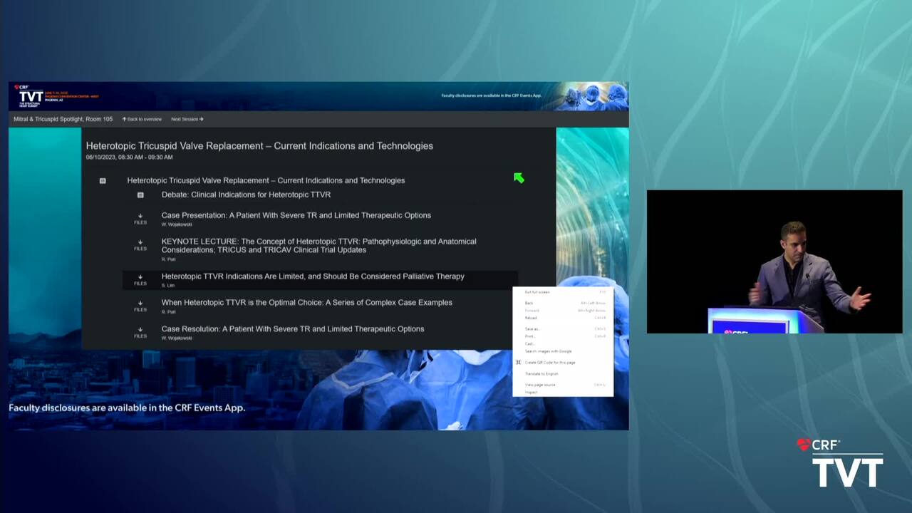Select the Heterotopic Tricuspid Valve Replacement session row
This screenshot has height=513, width=912.
[266, 181]
